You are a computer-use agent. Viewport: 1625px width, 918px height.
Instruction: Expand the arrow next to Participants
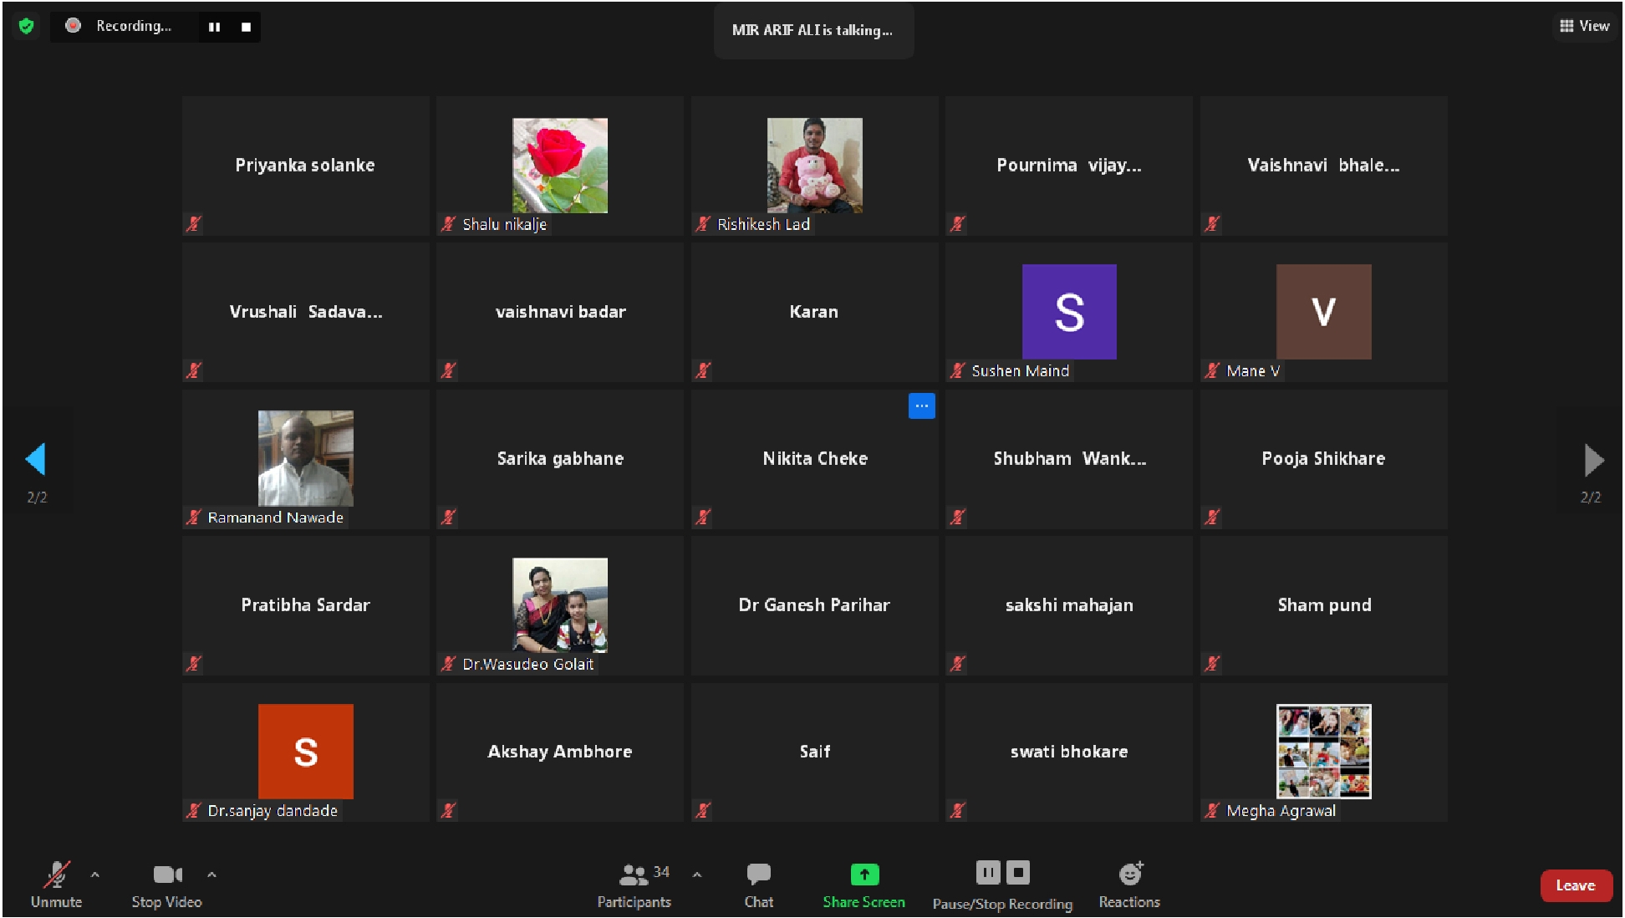[x=697, y=875]
